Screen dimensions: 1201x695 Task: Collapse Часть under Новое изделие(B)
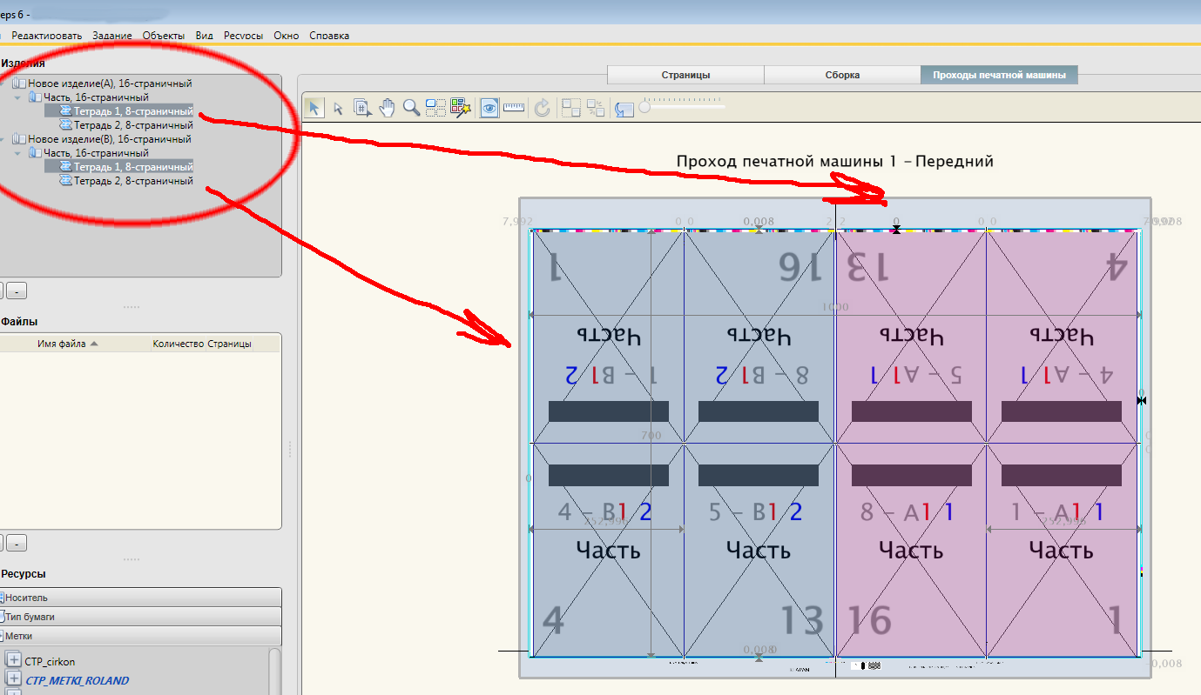coord(19,153)
